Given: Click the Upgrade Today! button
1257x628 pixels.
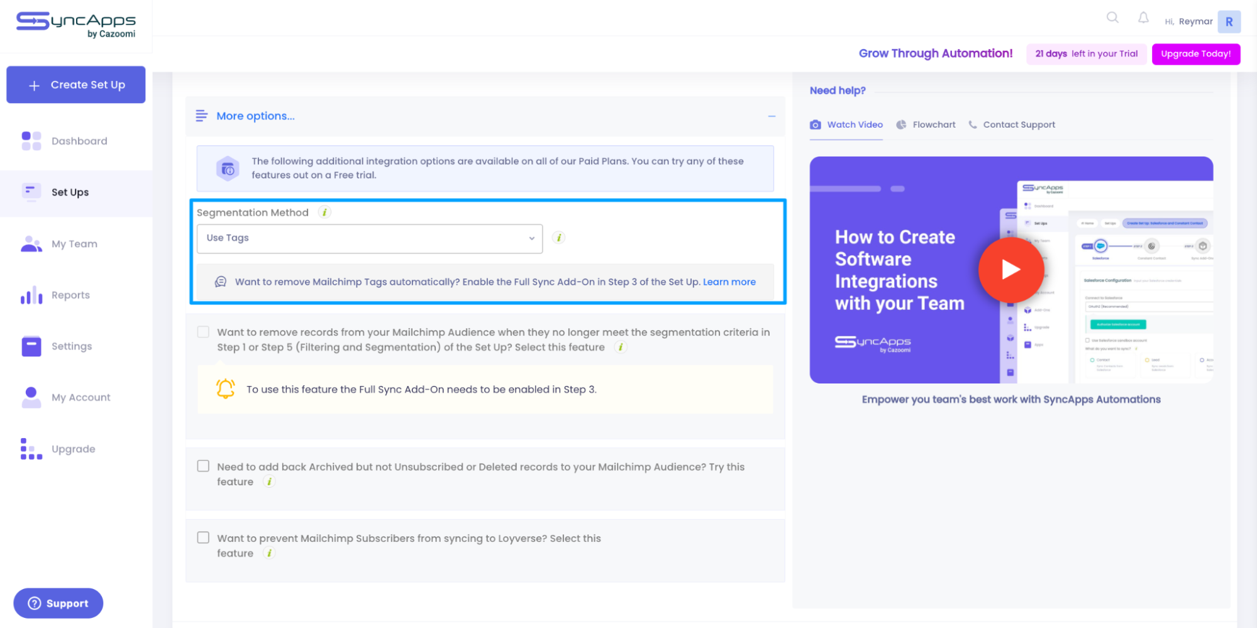Looking at the screenshot, I should pos(1196,54).
